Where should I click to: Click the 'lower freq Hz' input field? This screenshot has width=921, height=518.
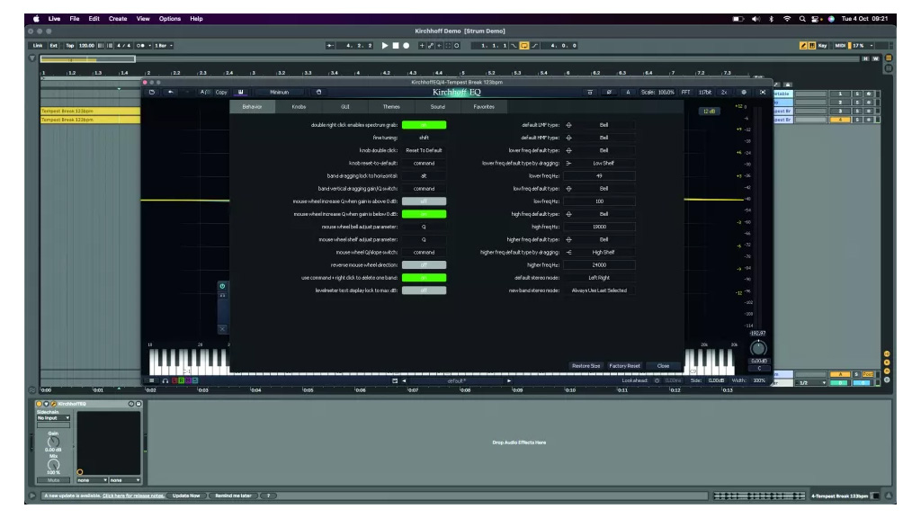[599, 176]
